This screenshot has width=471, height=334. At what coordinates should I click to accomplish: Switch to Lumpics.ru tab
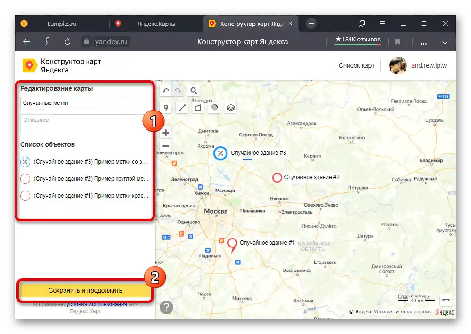click(x=62, y=24)
